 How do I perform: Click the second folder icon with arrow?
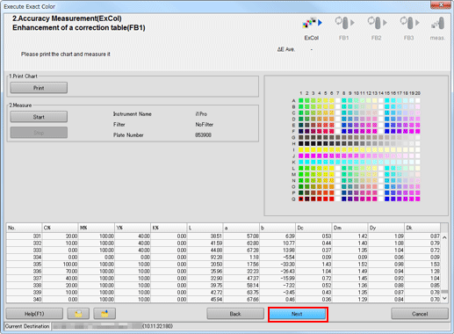(104, 314)
